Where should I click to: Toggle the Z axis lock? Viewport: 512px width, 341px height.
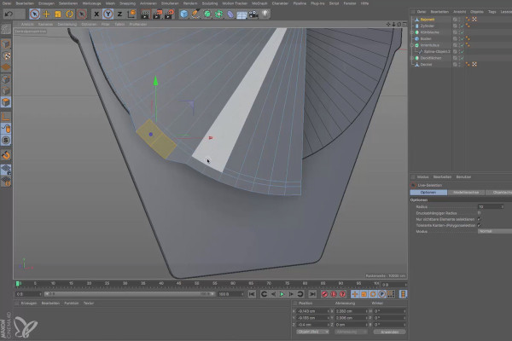click(x=119, y=14)
